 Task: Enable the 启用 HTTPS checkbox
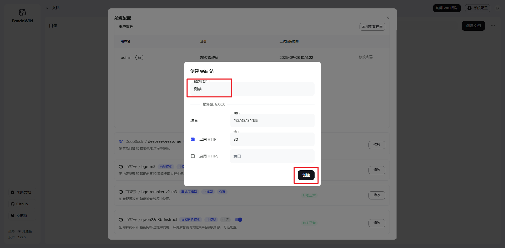pyautogui.click(x=193, y=156)
